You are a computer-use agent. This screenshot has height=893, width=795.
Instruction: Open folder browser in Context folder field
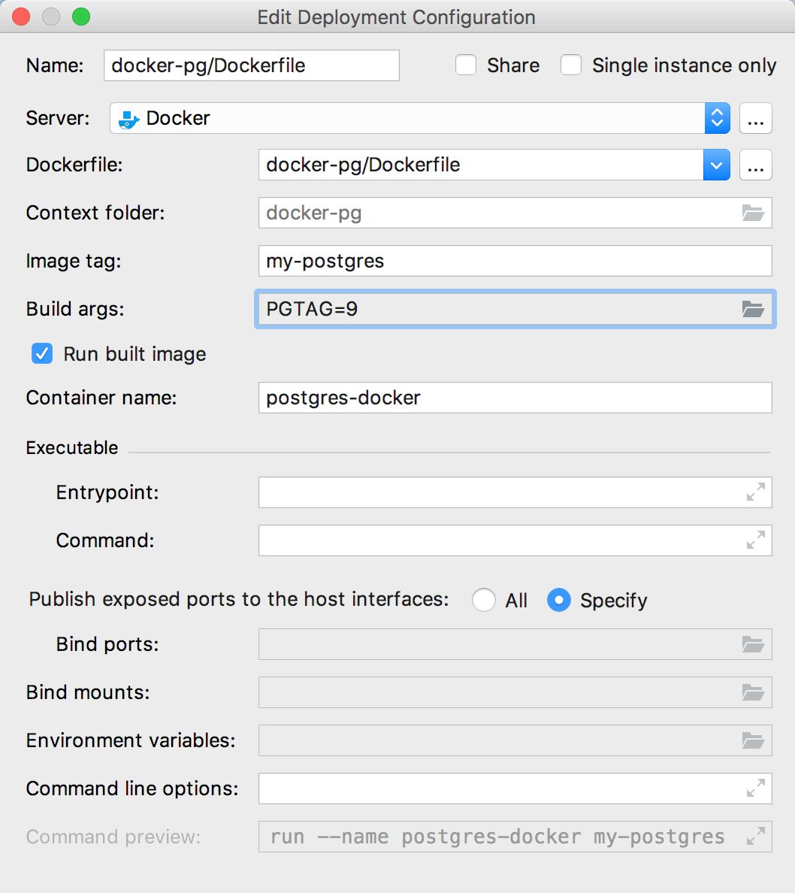click(753, 213)
